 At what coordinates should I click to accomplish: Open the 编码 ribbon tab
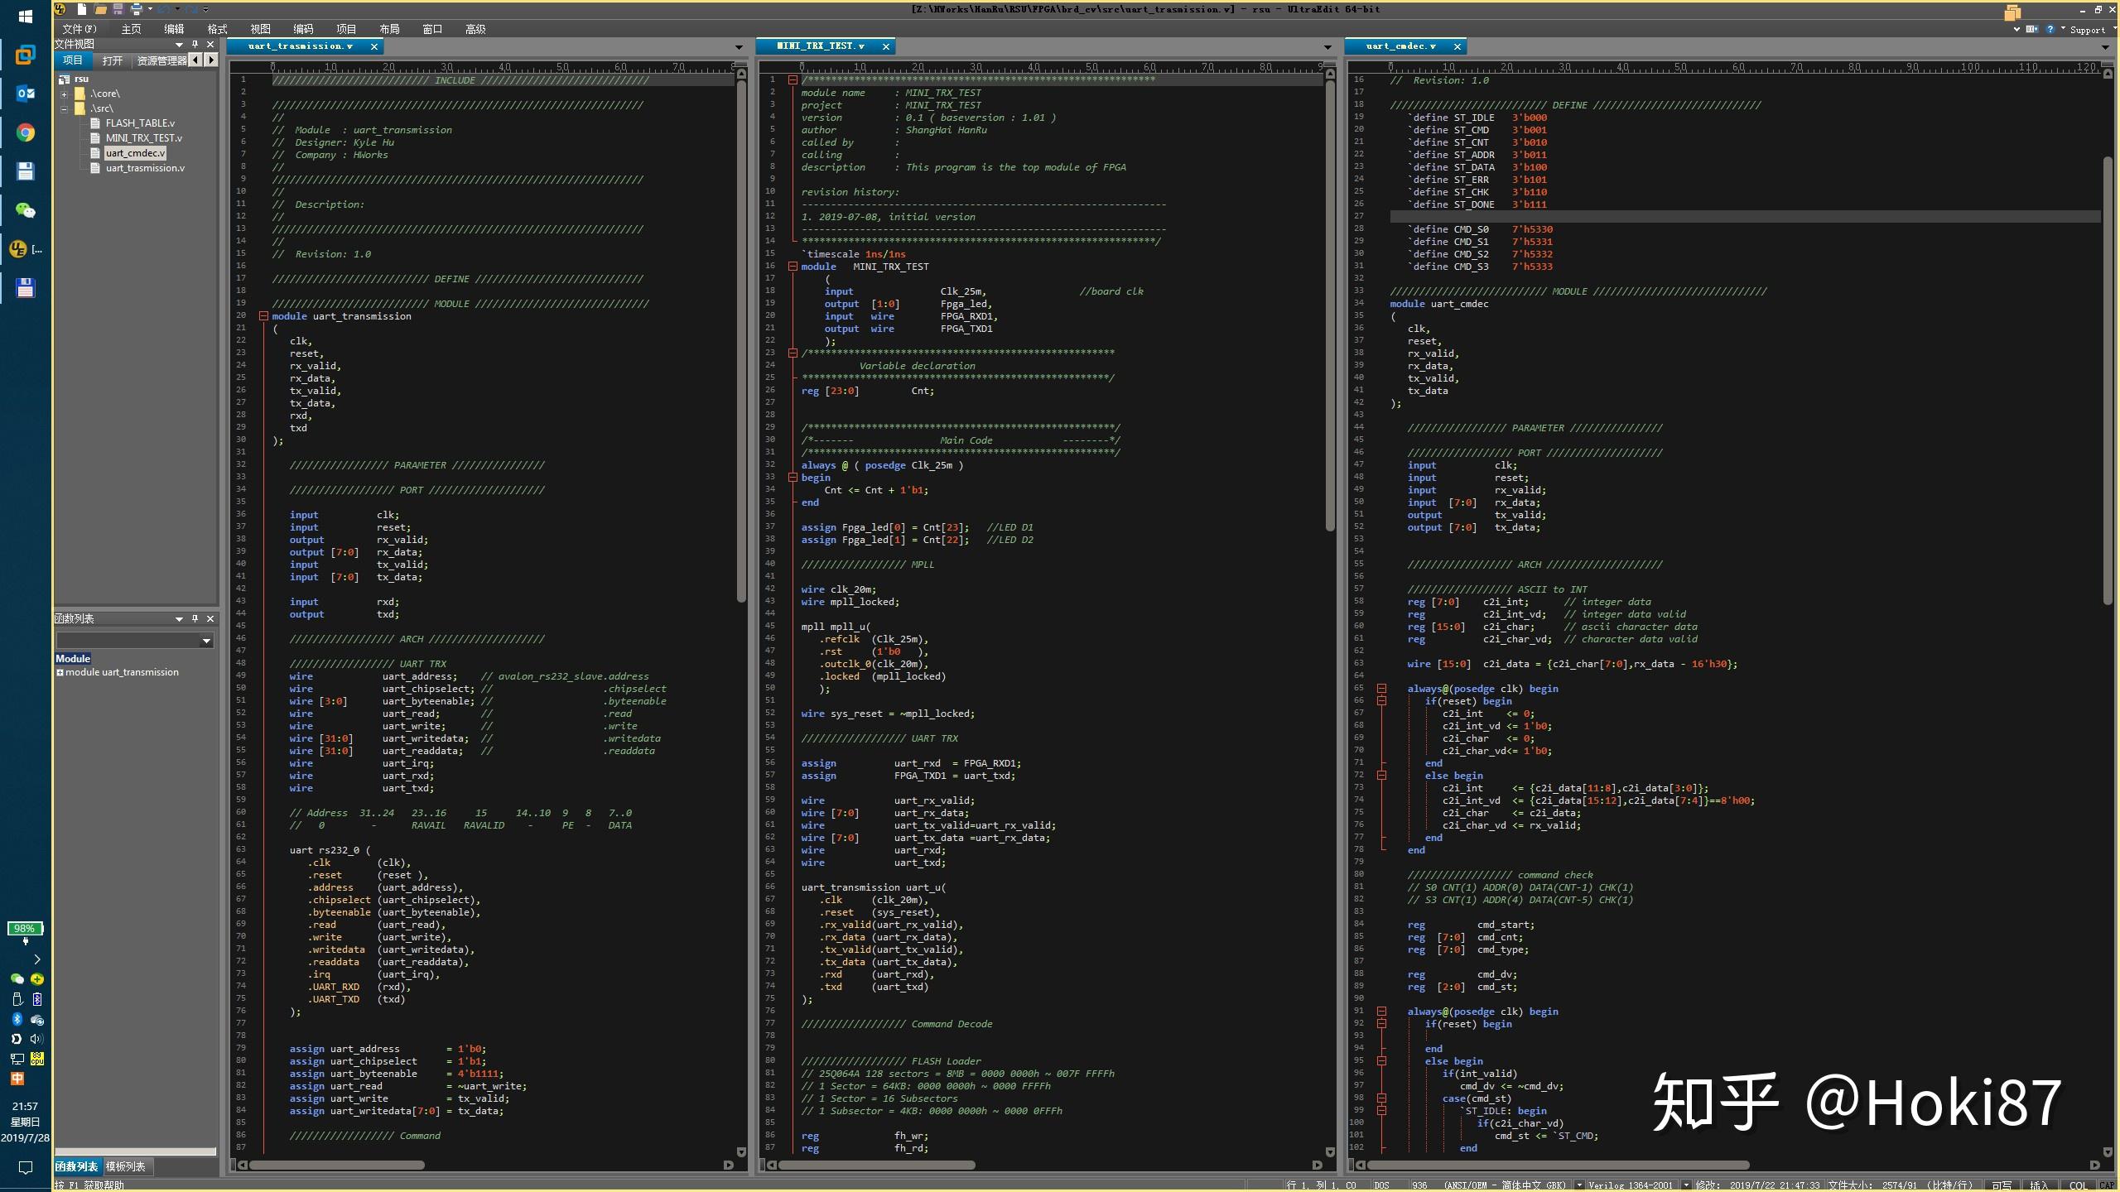[x=303, y=29]
